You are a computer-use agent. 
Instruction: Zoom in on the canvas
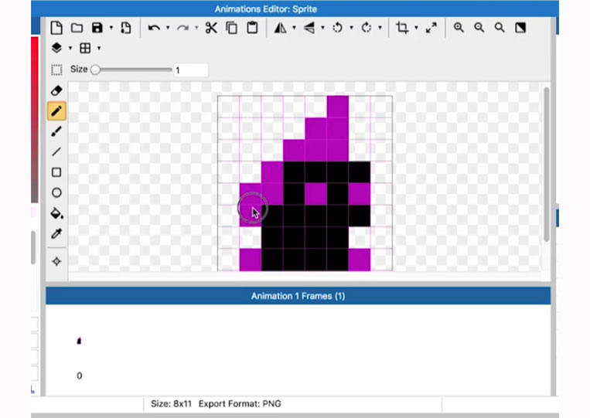[x=459, y=28]
